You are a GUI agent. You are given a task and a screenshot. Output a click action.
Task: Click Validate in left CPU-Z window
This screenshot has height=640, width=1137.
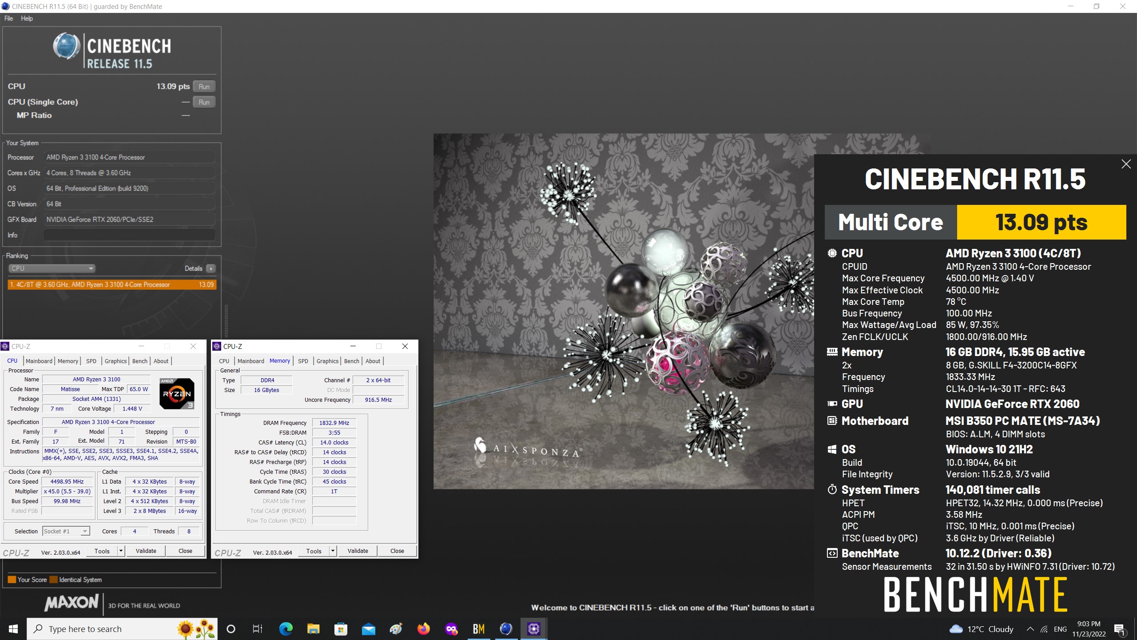point(146,551)
